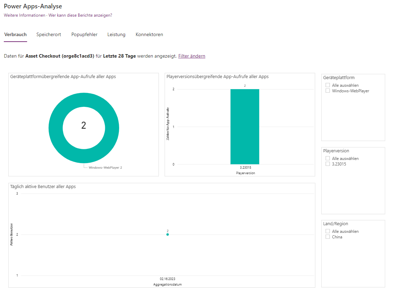Click the 02.16.2023 date axis label
396x288 pixels.
click(167, 279)
